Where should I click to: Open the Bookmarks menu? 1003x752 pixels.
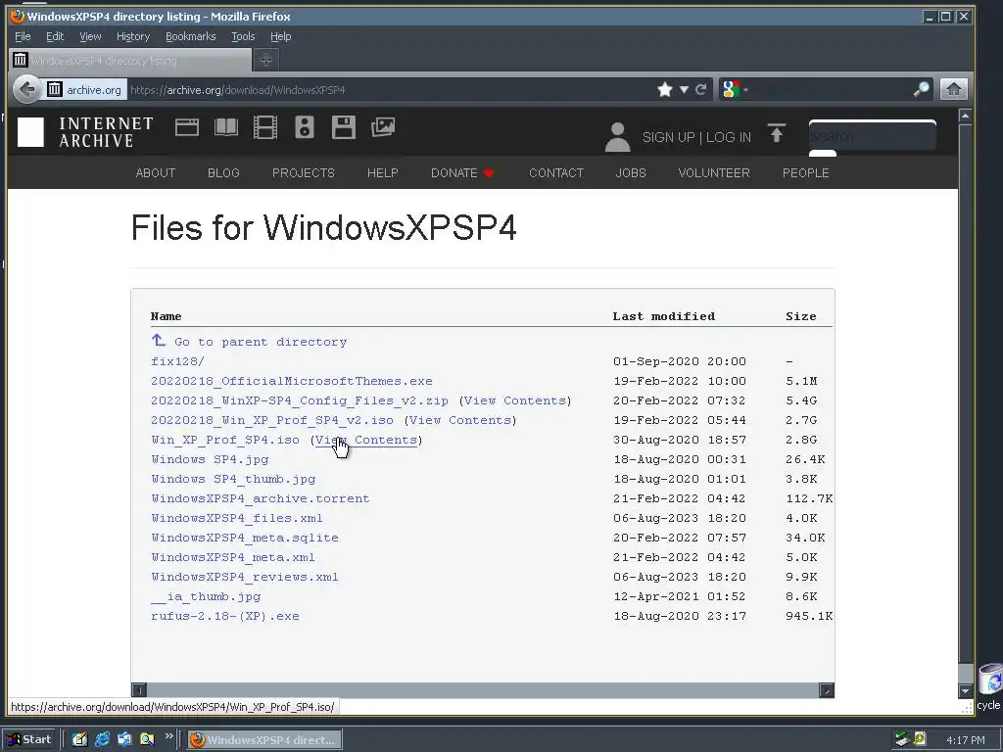click(x=191, y=36)
